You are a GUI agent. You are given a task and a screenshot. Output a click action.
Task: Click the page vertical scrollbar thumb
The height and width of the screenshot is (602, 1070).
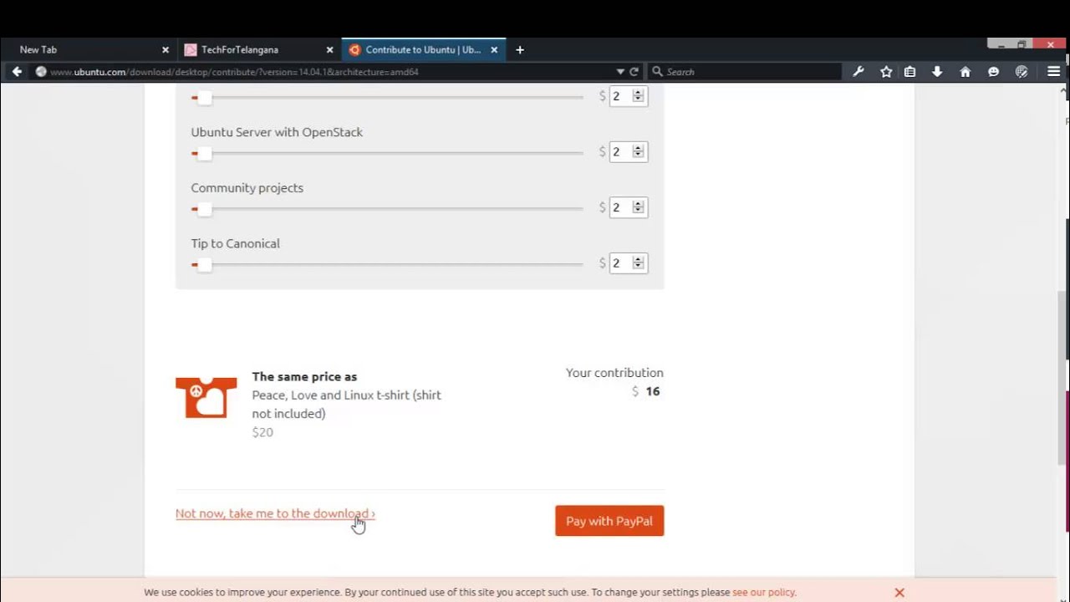(x=1063, y=376)
